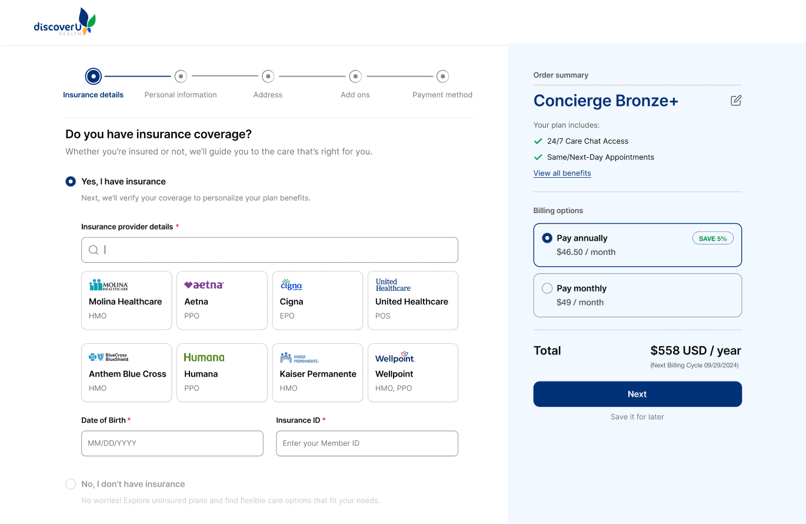The image size is (806, 524).
Task: Click the edit plan pencil icon
Action: pyautogui.click(x=736, y=101)
